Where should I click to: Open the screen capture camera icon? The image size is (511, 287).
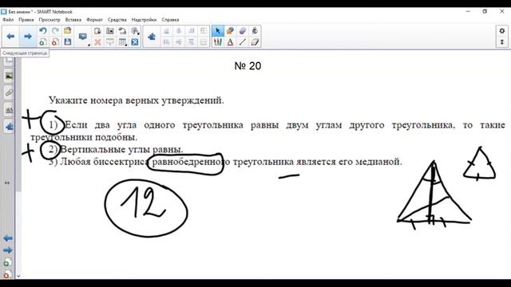(x=110, y=31)
